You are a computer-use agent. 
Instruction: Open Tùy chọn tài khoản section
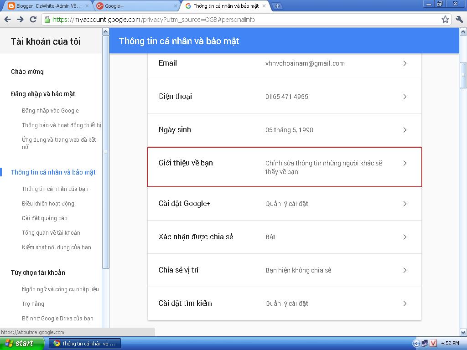[38, 273]
